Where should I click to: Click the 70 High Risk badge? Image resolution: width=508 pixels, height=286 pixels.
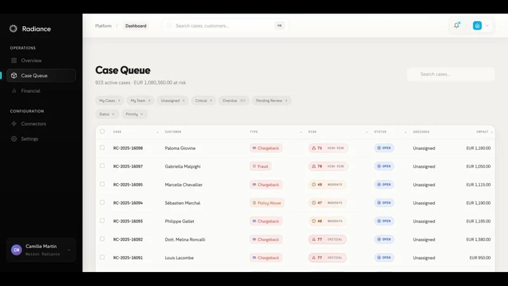328,167
